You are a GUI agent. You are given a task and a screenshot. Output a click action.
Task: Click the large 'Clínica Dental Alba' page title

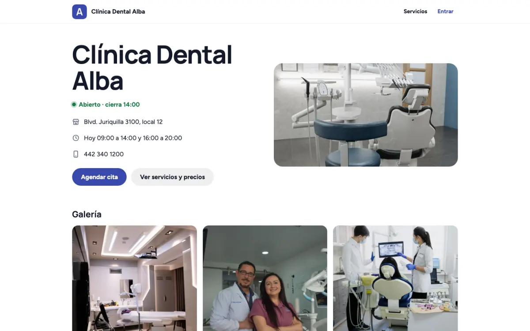click(152, 68)
